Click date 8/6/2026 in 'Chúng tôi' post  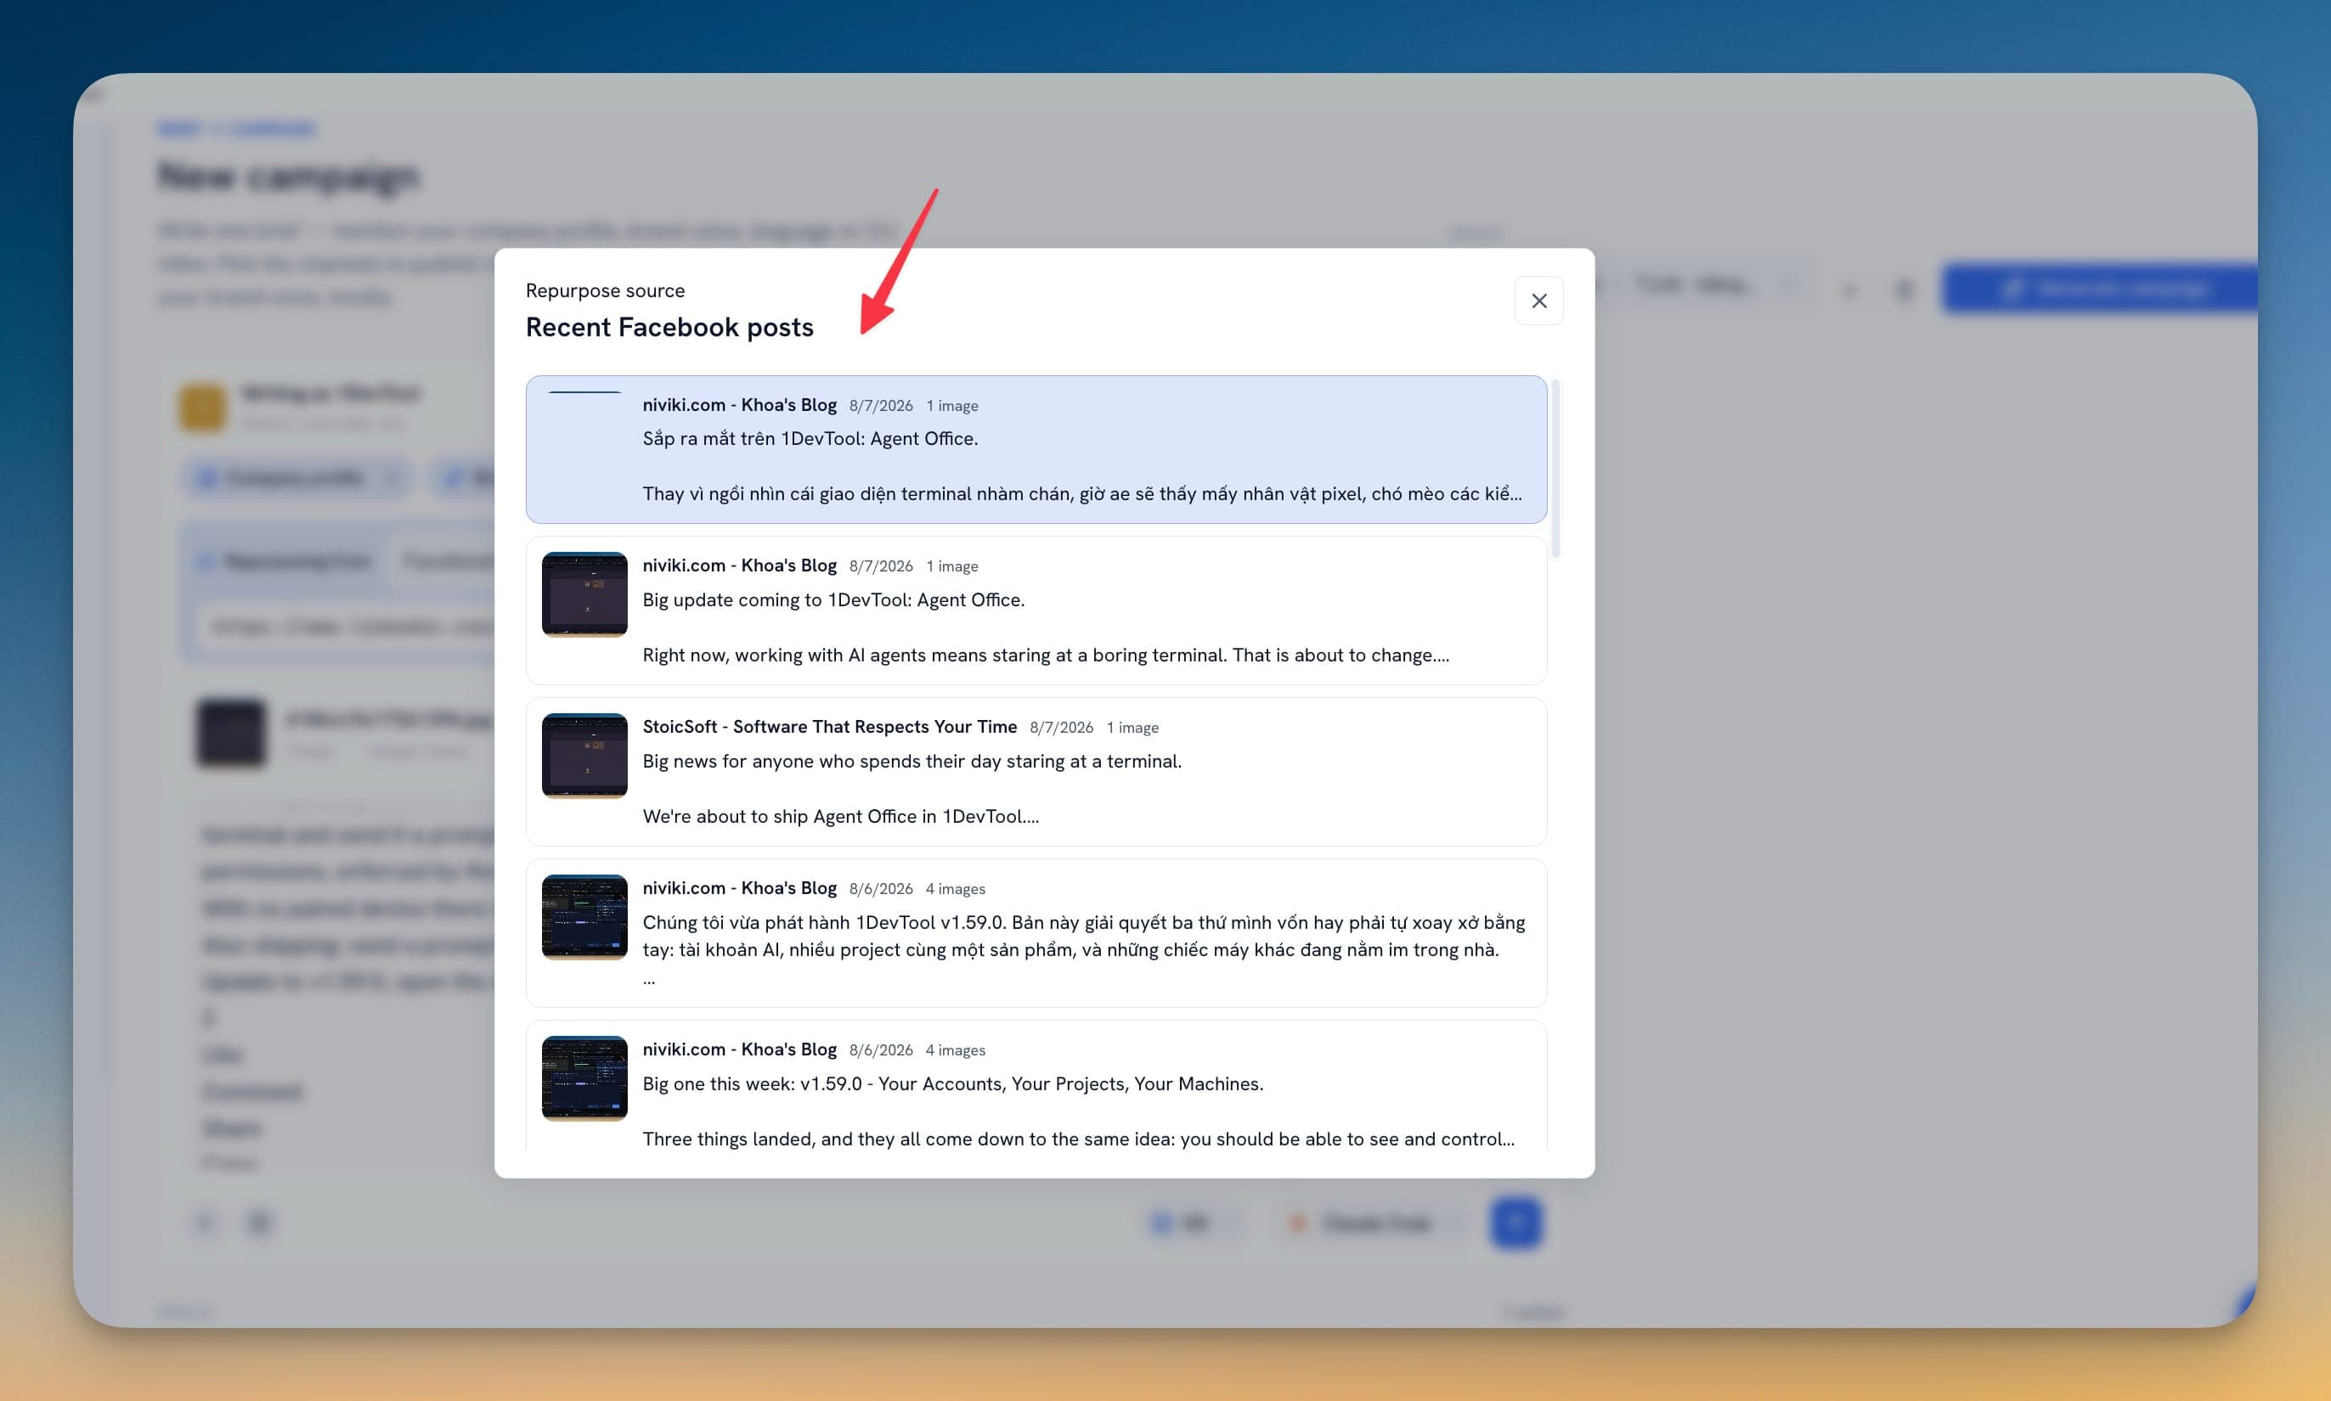tap(880, 888)
